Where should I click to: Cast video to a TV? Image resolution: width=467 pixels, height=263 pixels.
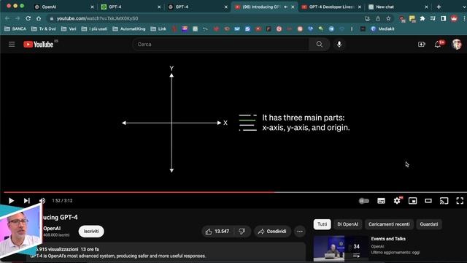[444, 201]
